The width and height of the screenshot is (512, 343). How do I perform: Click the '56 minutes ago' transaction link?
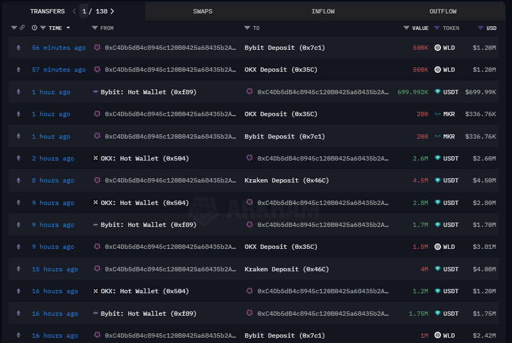pos(58,48)
